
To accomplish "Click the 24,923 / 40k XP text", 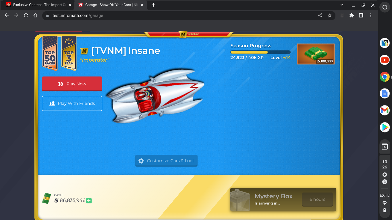I will (247, 58).
